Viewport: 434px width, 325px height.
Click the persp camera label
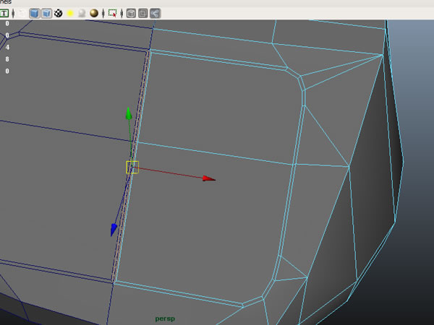[165, 318]
